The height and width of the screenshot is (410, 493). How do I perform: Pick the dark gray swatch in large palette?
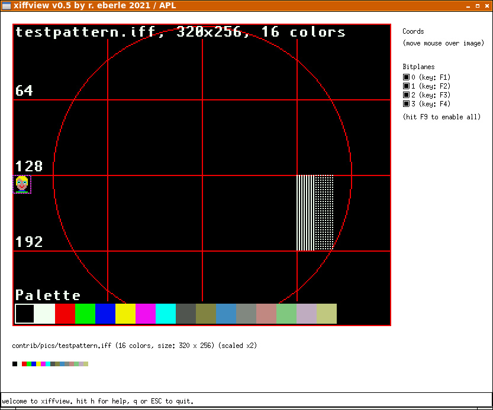click(186, 313)
